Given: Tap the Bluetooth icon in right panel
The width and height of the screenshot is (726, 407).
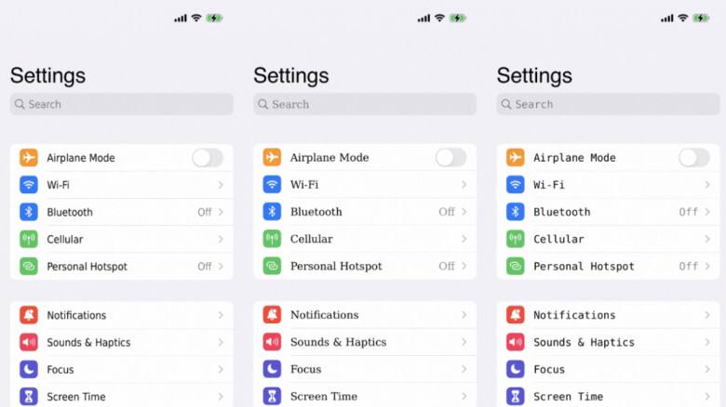Looking at the screenshot, I should (x=516, y=212).
